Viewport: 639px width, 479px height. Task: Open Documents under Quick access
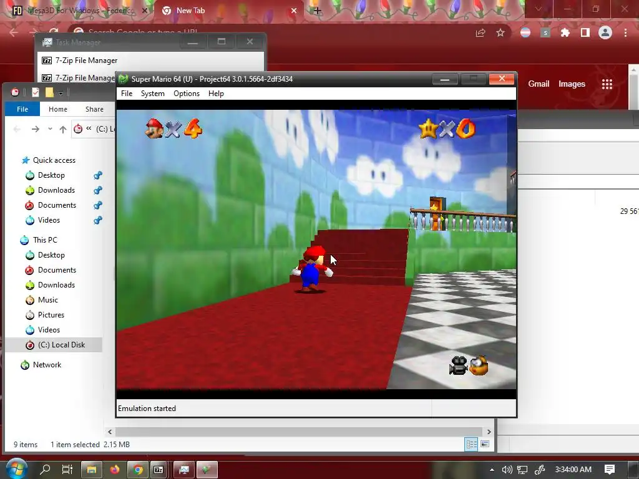tap(57, 205)
